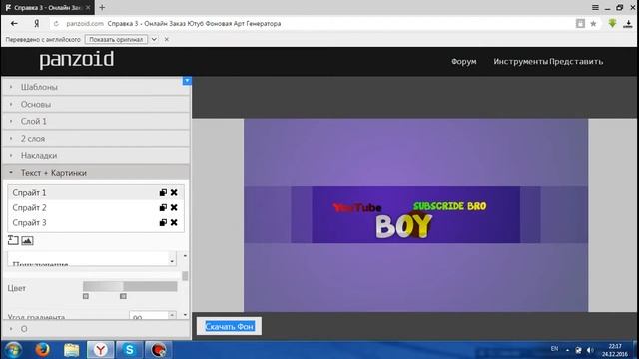Expand the bottom О section

click(x=96, y=329)
